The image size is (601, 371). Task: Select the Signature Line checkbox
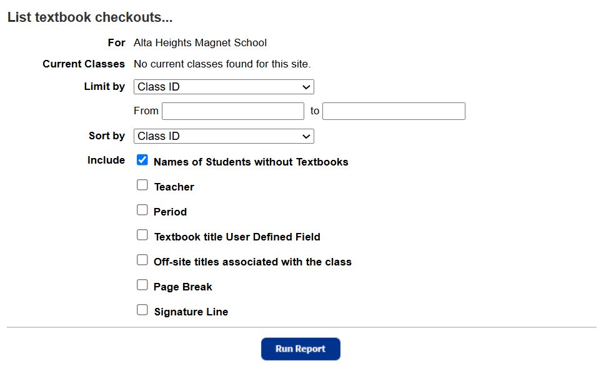(142, 310)
